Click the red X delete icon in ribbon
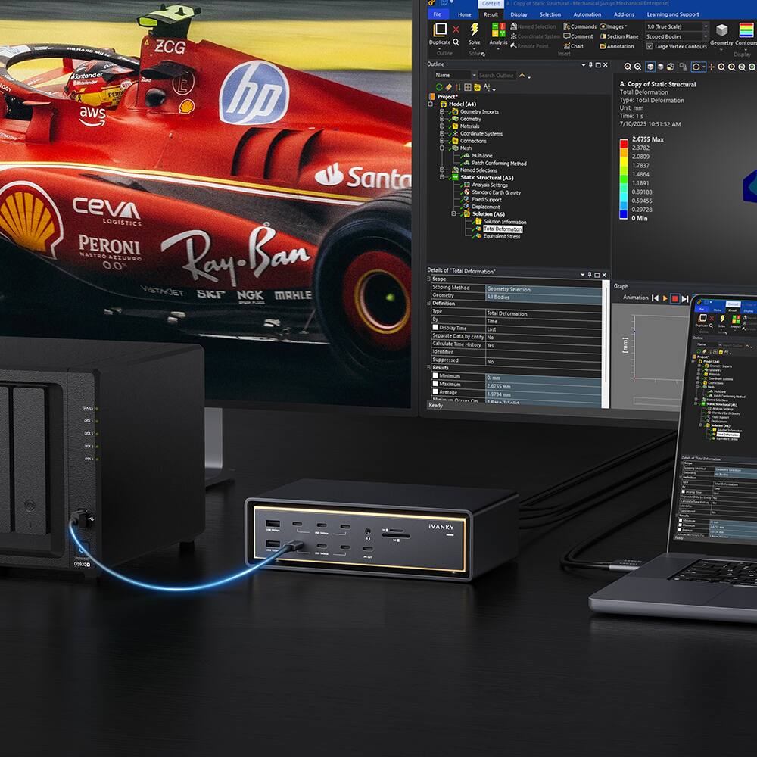The width and height of the screenshot is (757, 757). click(456, 30)
